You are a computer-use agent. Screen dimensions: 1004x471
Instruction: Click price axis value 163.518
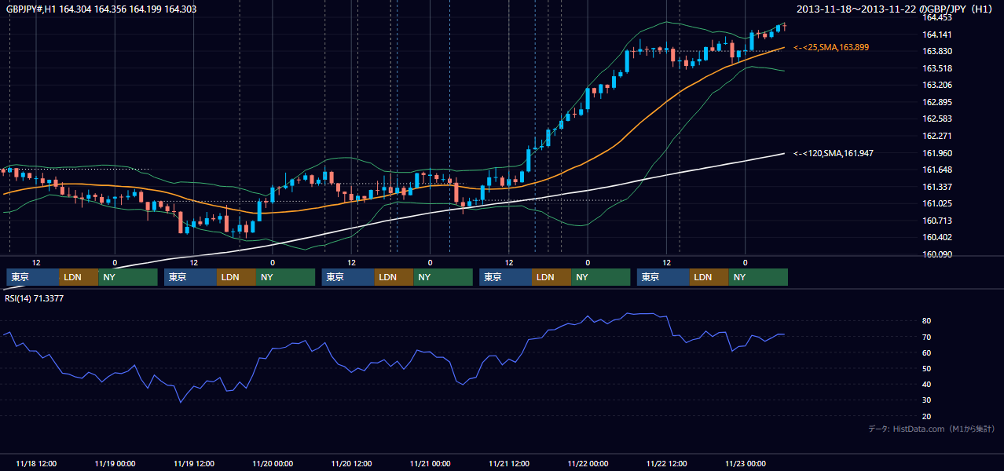coord(937,68)
